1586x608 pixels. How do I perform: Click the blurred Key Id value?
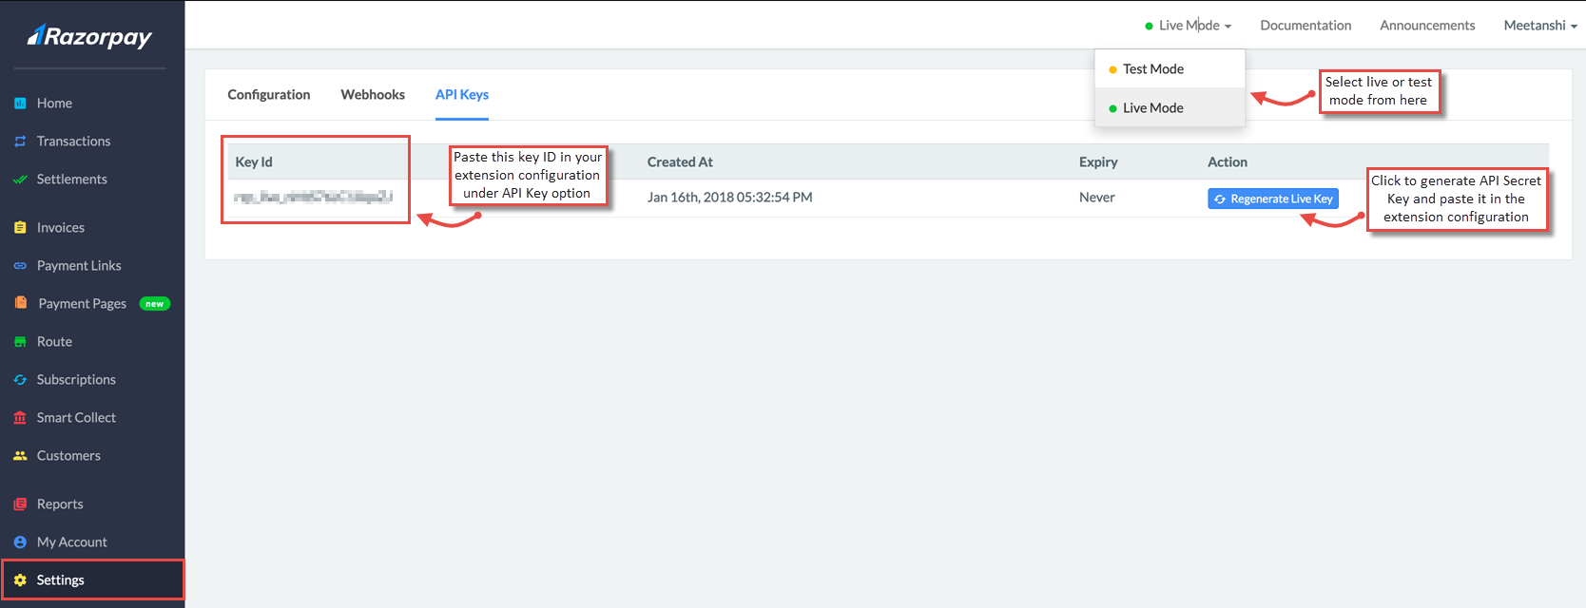coord(313,197)
